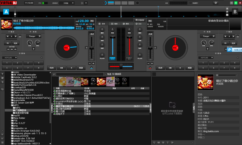This screenshot has height=145, width=242.
Task: Open the layout mode dropdown in top bar
Action: point(67,3)
